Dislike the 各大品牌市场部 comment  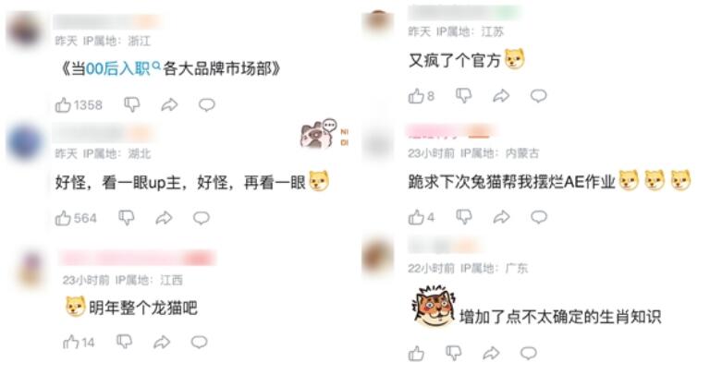click(131, 105)
